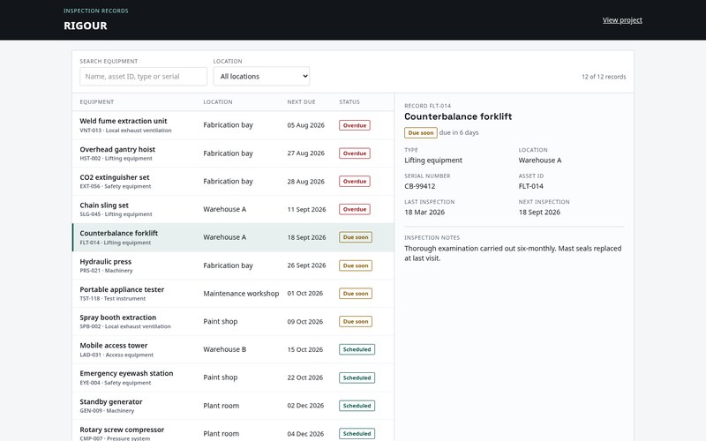The height and width of the screenshot is (441, 706).
Task: Click Overdue badge for Overhead gantry hoist
Action: (x=355, y=153)
